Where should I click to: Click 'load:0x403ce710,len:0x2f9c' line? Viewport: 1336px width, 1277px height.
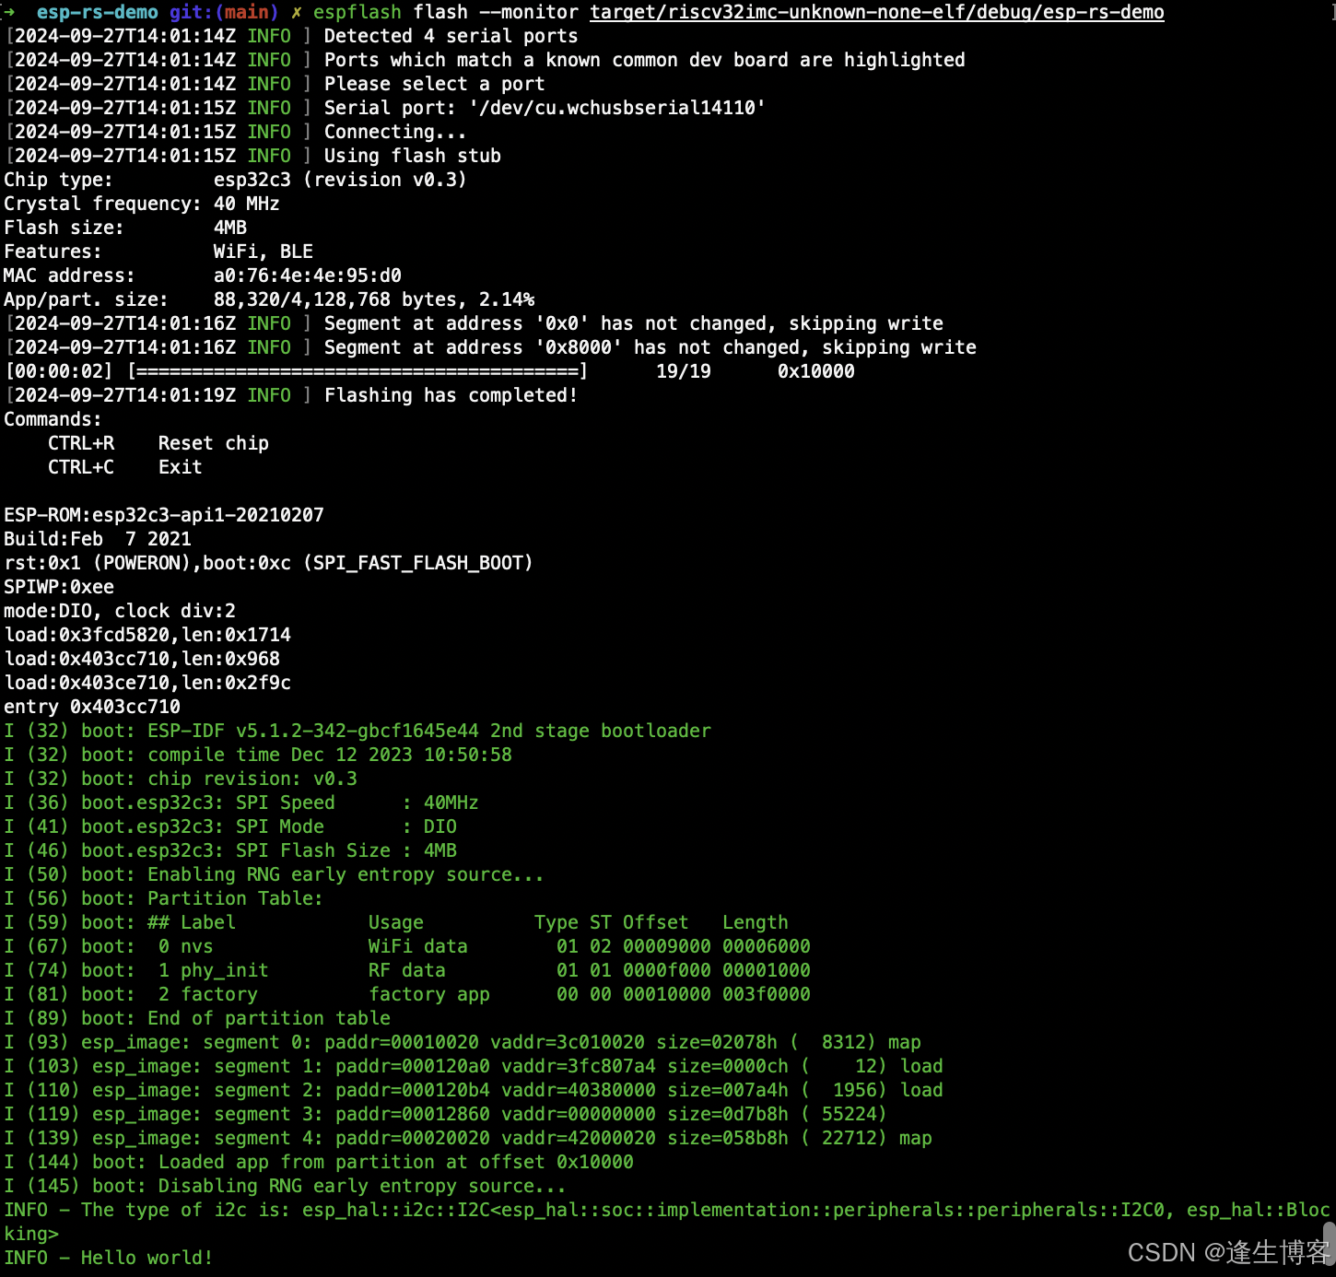click(x=147, y=683)
